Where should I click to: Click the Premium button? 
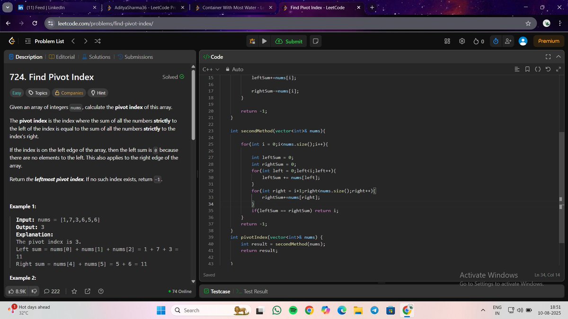[549, 41]
